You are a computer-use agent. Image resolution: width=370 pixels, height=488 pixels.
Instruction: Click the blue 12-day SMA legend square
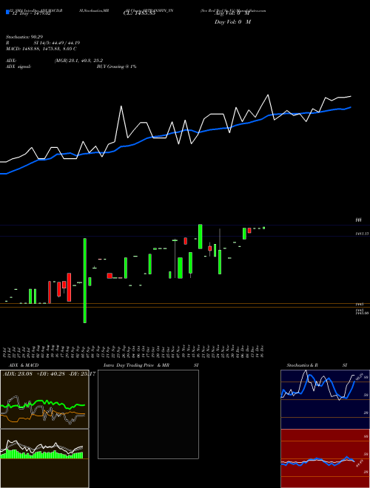pos(7,12)
